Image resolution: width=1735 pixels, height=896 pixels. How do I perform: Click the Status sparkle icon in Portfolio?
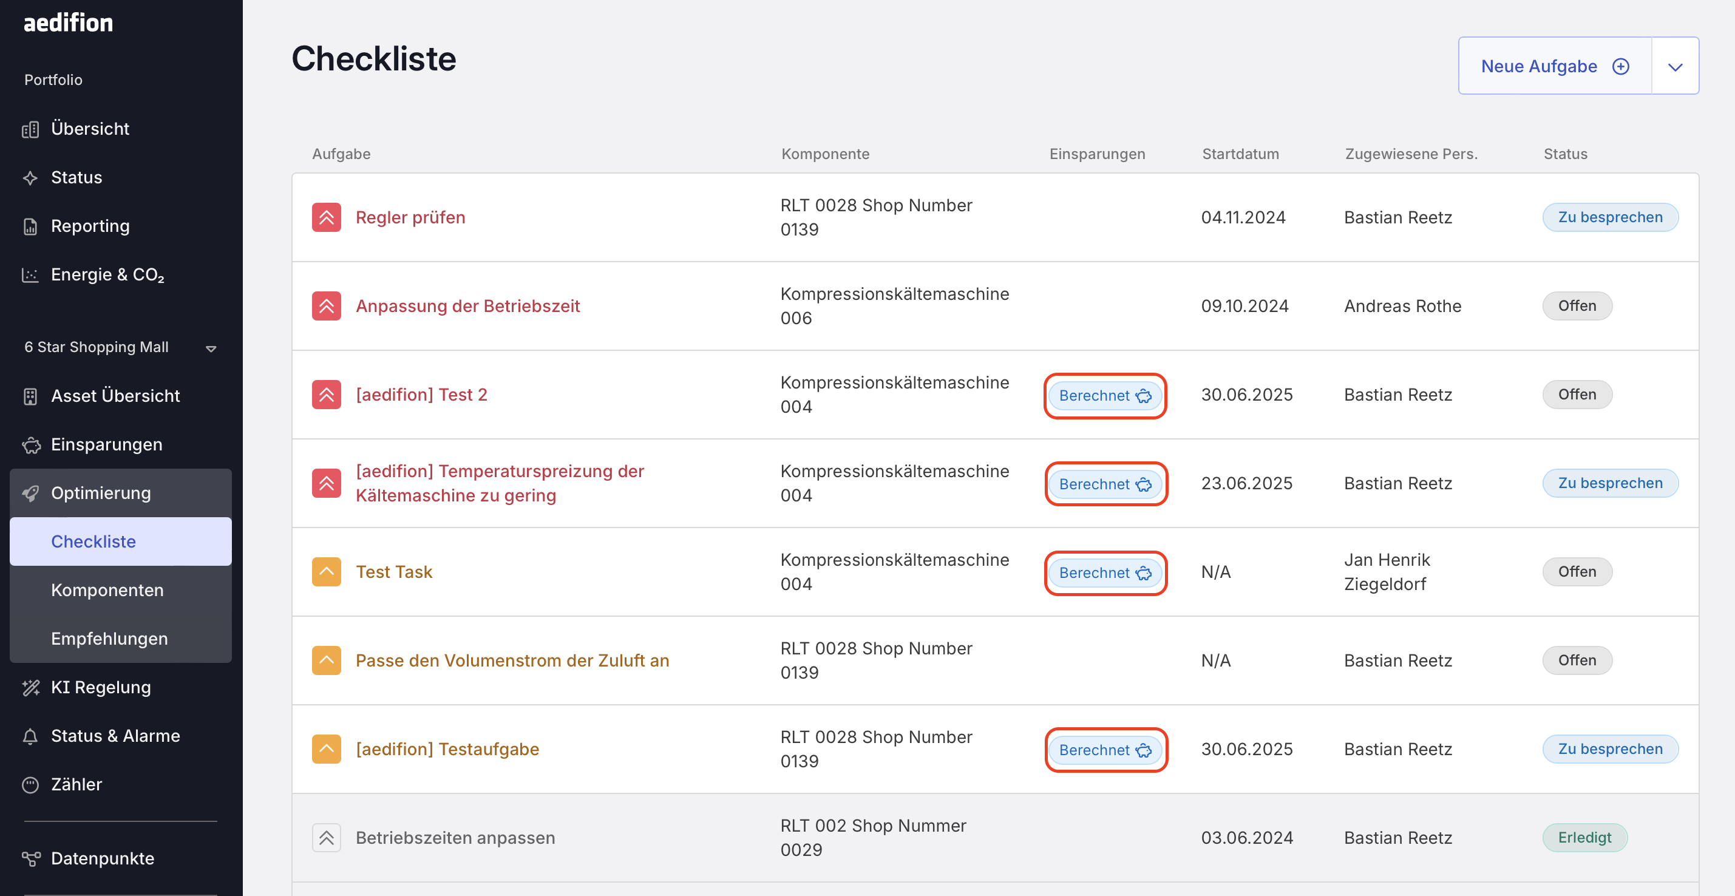30,178
